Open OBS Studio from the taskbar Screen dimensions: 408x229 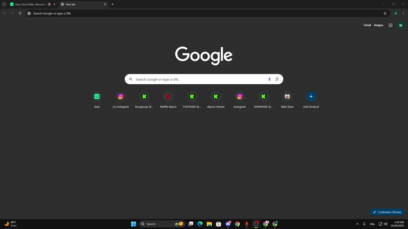coord(256,224)
